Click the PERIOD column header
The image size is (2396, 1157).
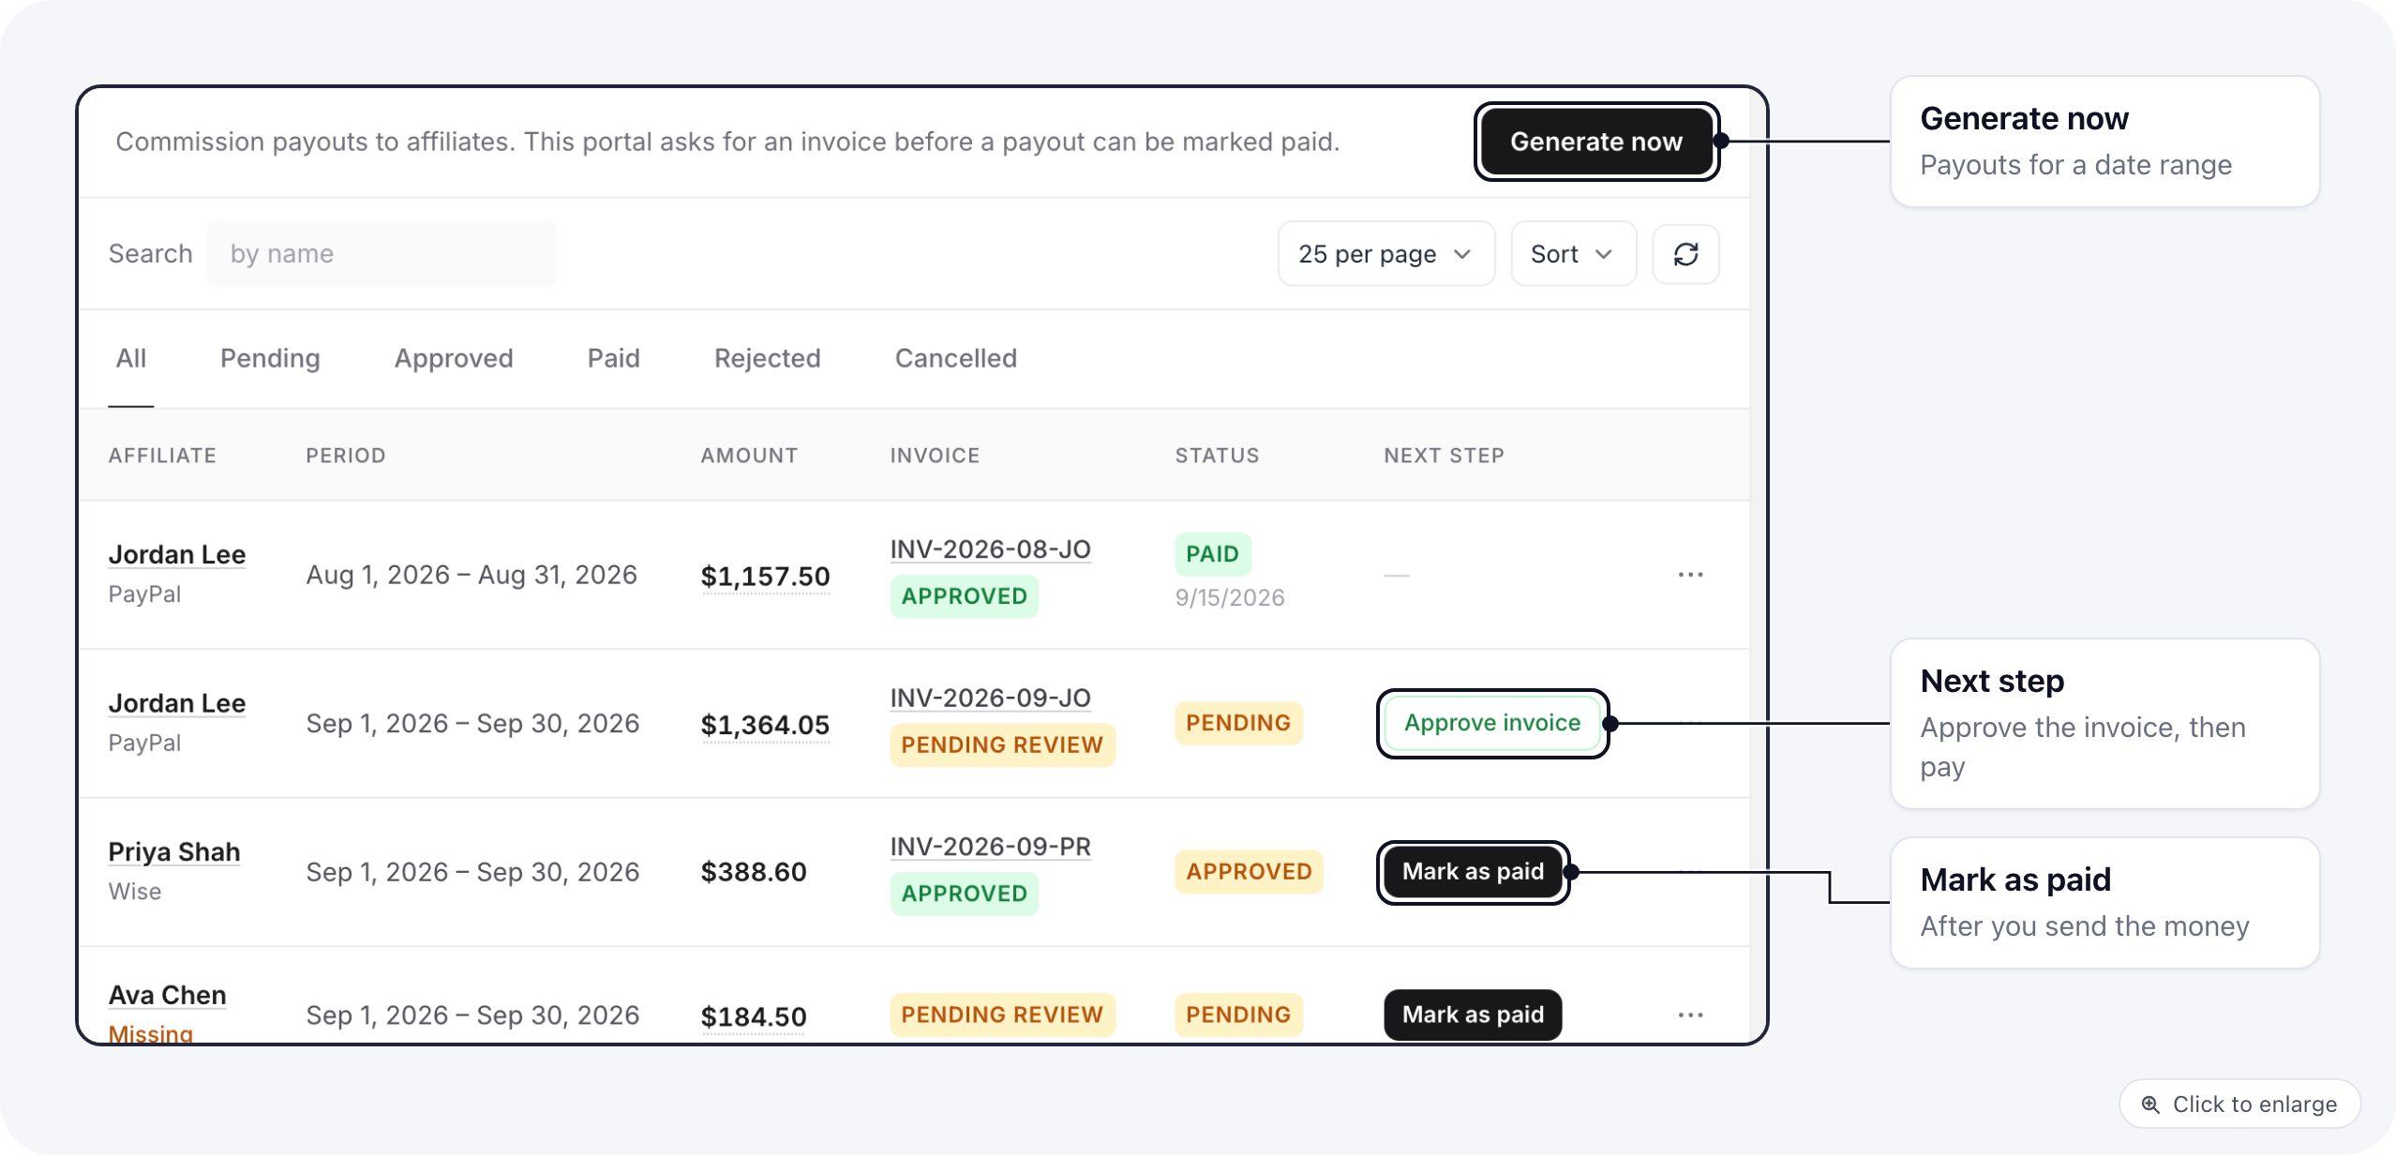pyautogui.click(x=346, y=456)
